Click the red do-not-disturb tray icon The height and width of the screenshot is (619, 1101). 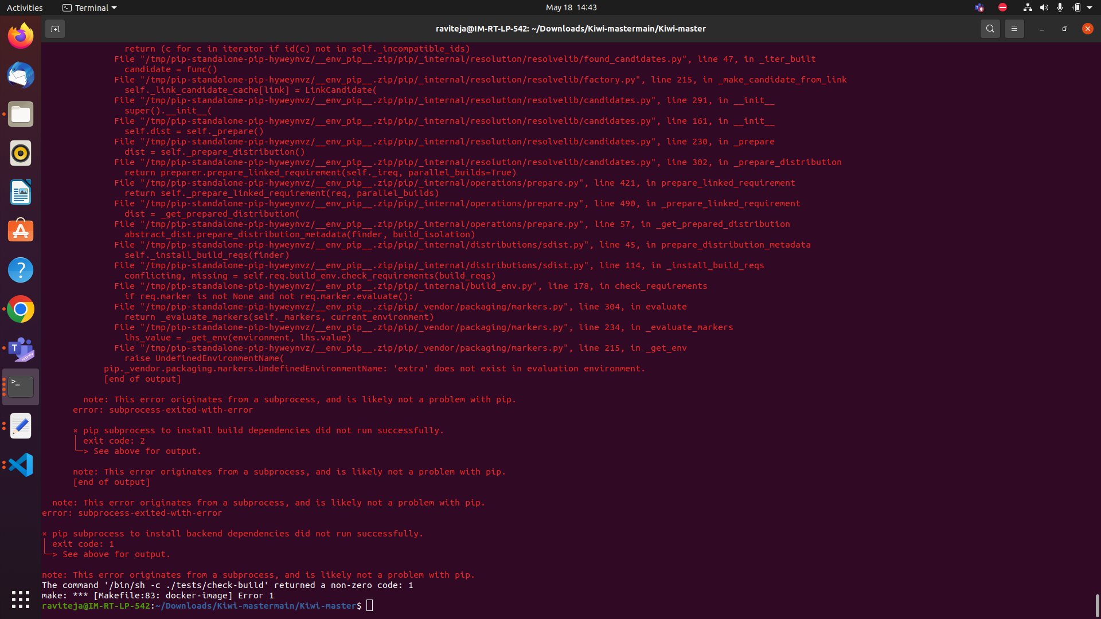pos(1002,7)
